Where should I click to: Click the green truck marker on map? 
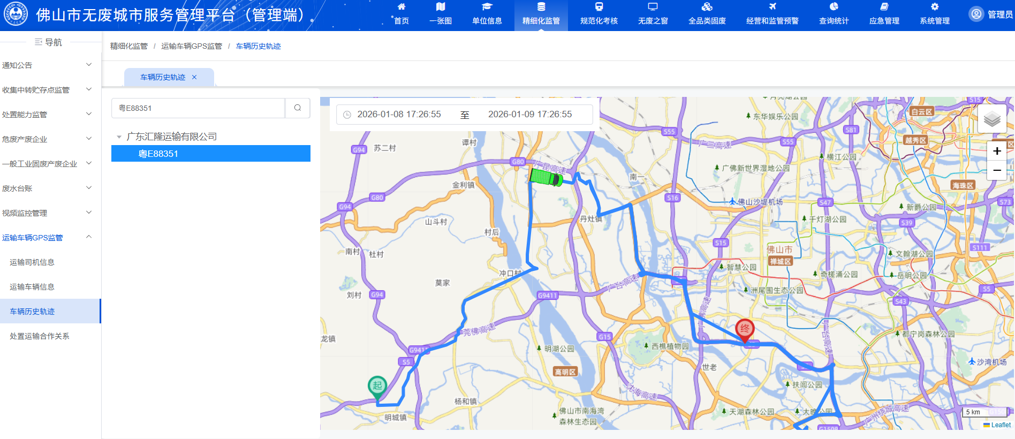pyautogui.click(x=546, y=177)
